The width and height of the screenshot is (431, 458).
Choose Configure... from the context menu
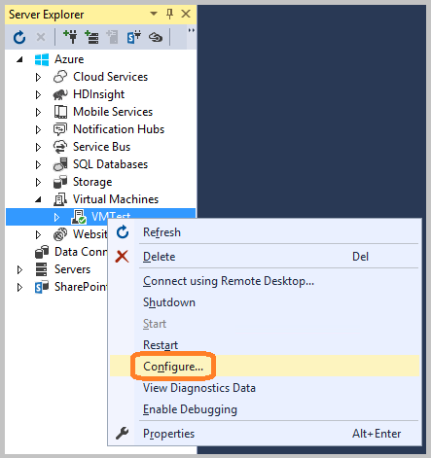pyautogui.click(x=265, y=366)
